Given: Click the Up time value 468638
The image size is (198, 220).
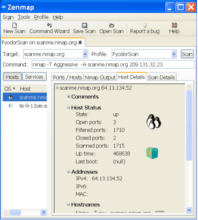Looking at the screenshot, I should (121, 153).
